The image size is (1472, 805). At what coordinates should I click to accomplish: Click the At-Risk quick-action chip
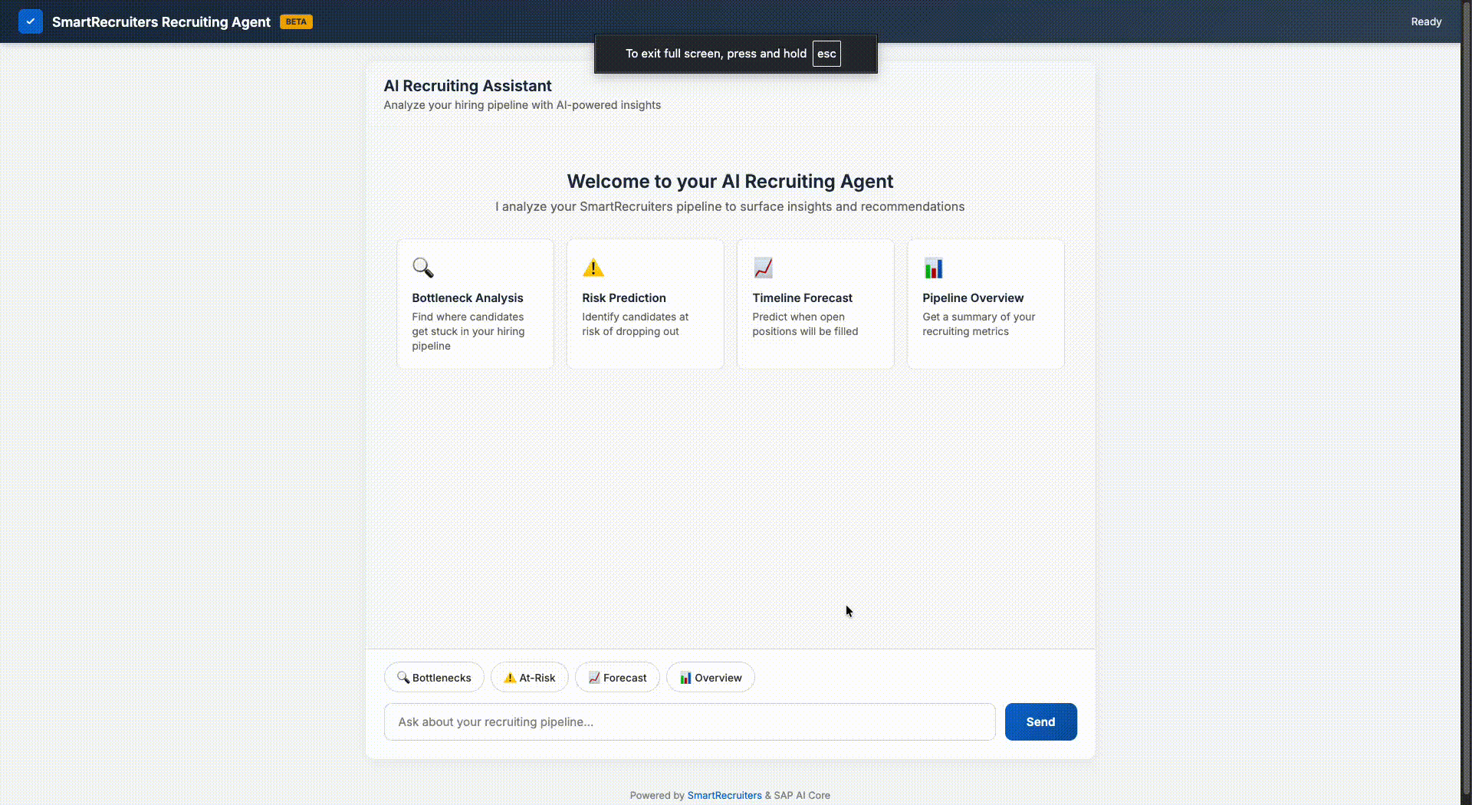click(530, 677)
